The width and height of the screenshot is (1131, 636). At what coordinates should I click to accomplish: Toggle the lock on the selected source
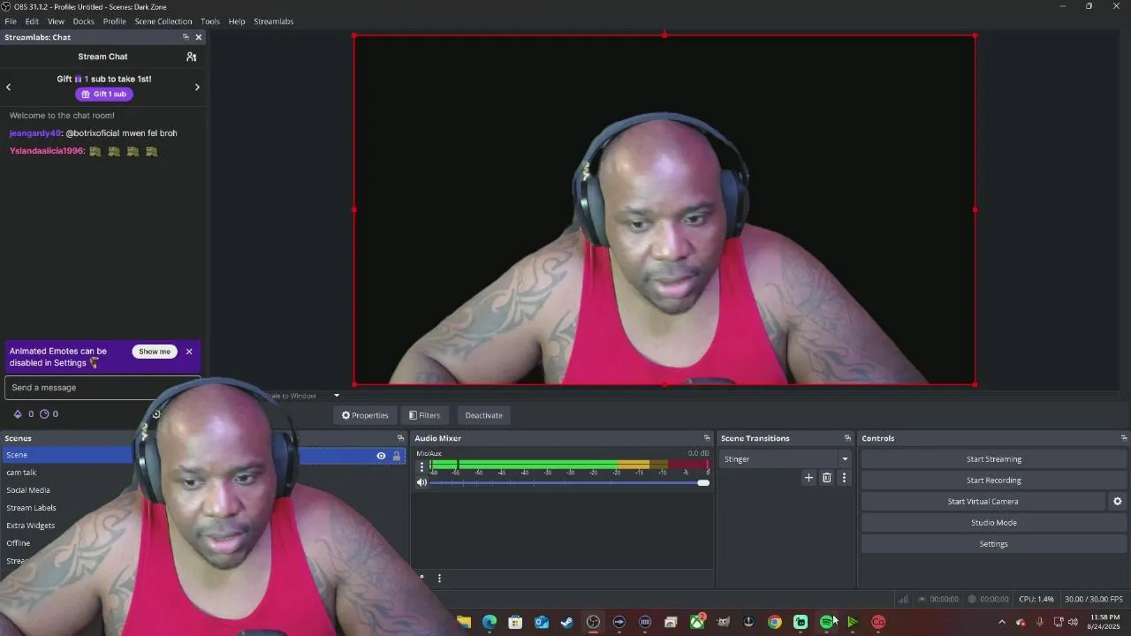pyautogui.click(x=396, y=456)
